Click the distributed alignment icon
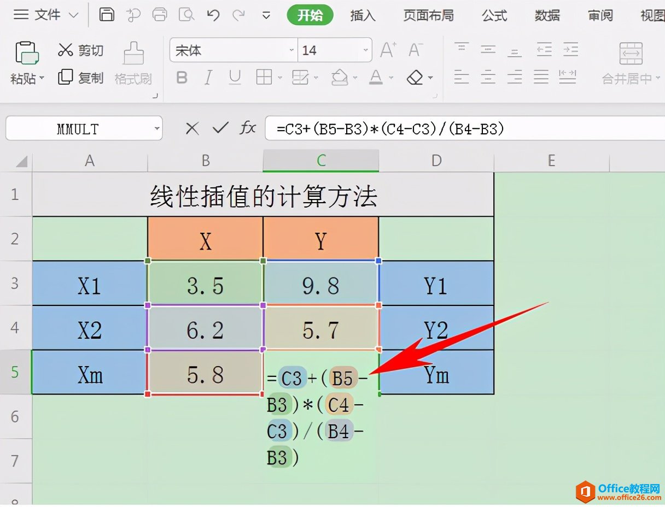This screenshot has width=665, height=507. [568, 76]
